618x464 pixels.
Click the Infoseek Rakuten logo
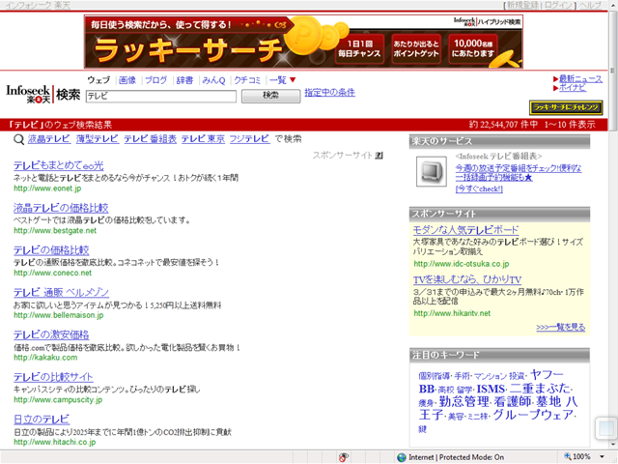(29, 94)
